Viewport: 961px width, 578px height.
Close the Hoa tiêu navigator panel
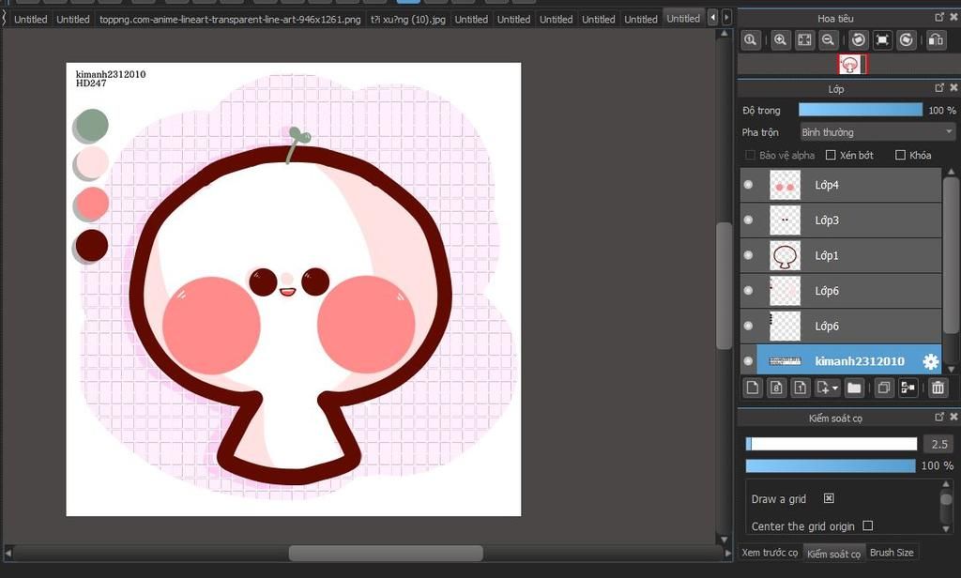(x=953, y=17)
